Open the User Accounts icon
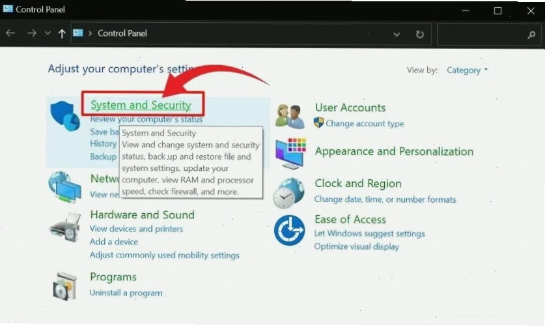This screenshot has width=545, height=326. [x=290, y=116]
